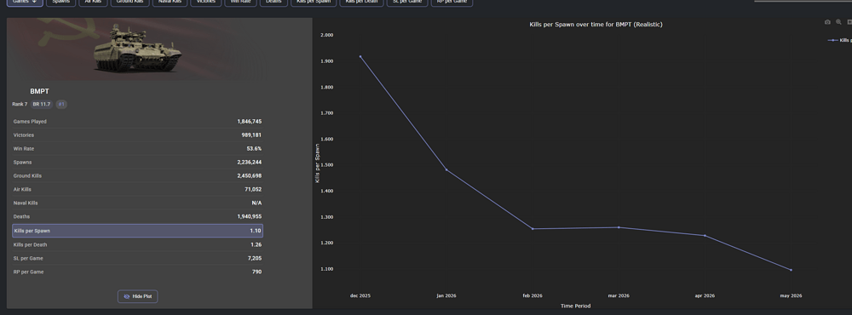Select the Spawns stat row

(137, 163)
